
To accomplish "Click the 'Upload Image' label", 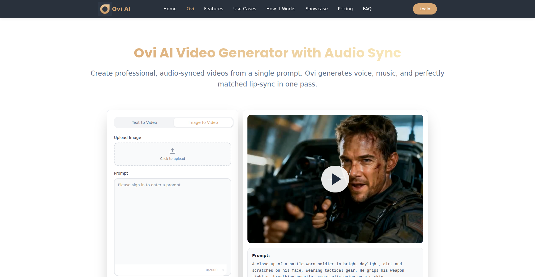I will 127,138.
